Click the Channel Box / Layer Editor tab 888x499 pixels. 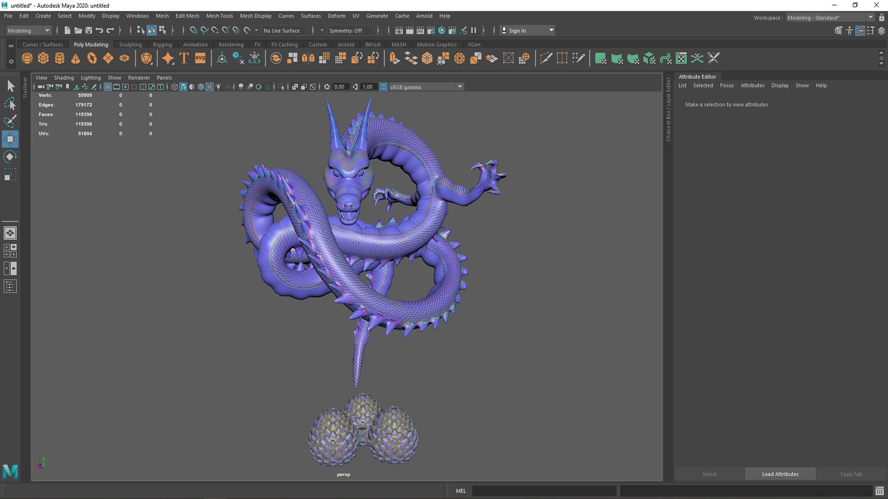coord(668,109)
